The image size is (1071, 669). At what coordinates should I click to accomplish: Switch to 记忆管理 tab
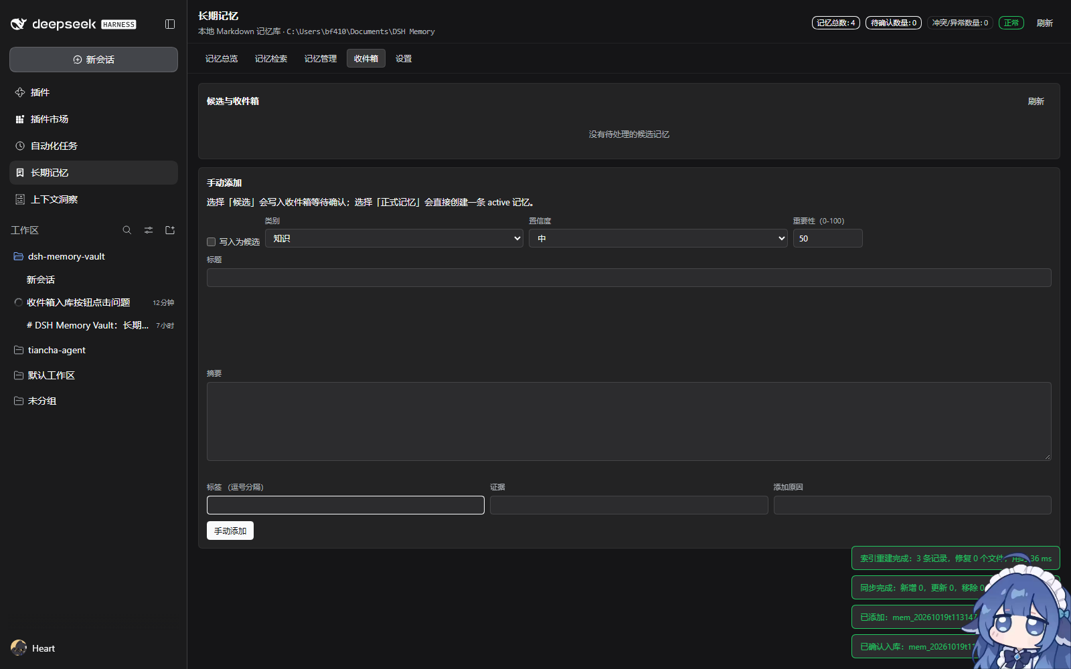pyautogui.click(x=321, y=59)
